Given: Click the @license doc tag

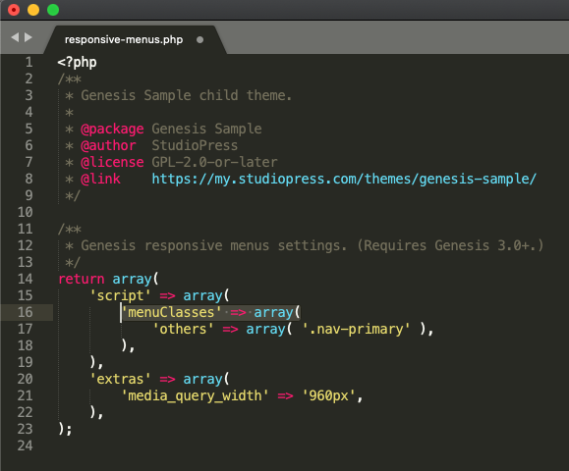Looking at the screenshot, I should click(x=112, y=162).
